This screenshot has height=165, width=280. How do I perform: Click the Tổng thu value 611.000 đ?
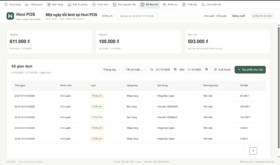click(x=20, y=42)
